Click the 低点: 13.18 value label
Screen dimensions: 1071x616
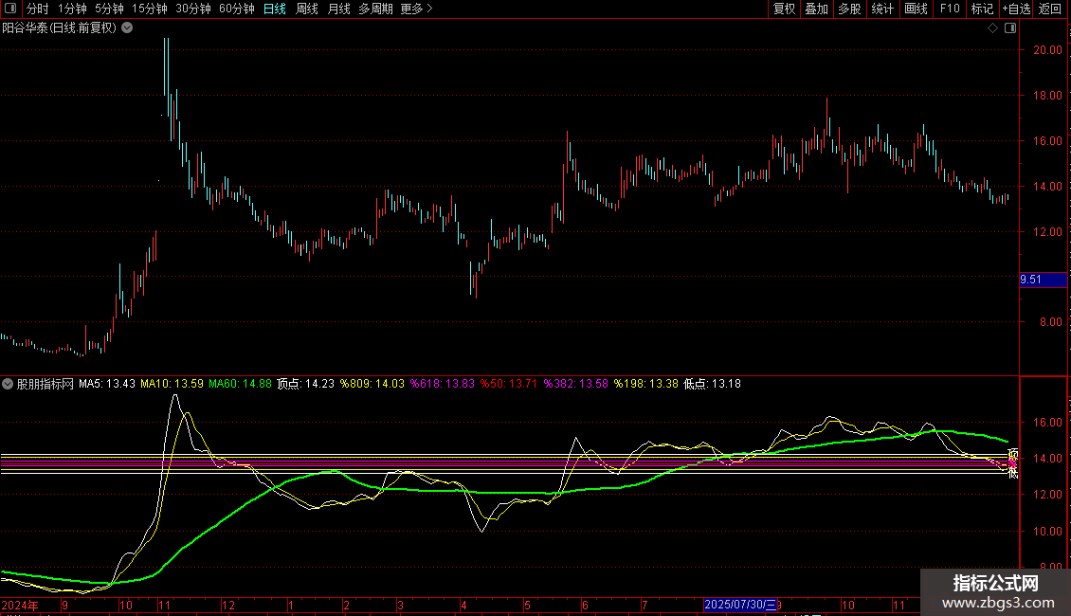pos(713,384)
